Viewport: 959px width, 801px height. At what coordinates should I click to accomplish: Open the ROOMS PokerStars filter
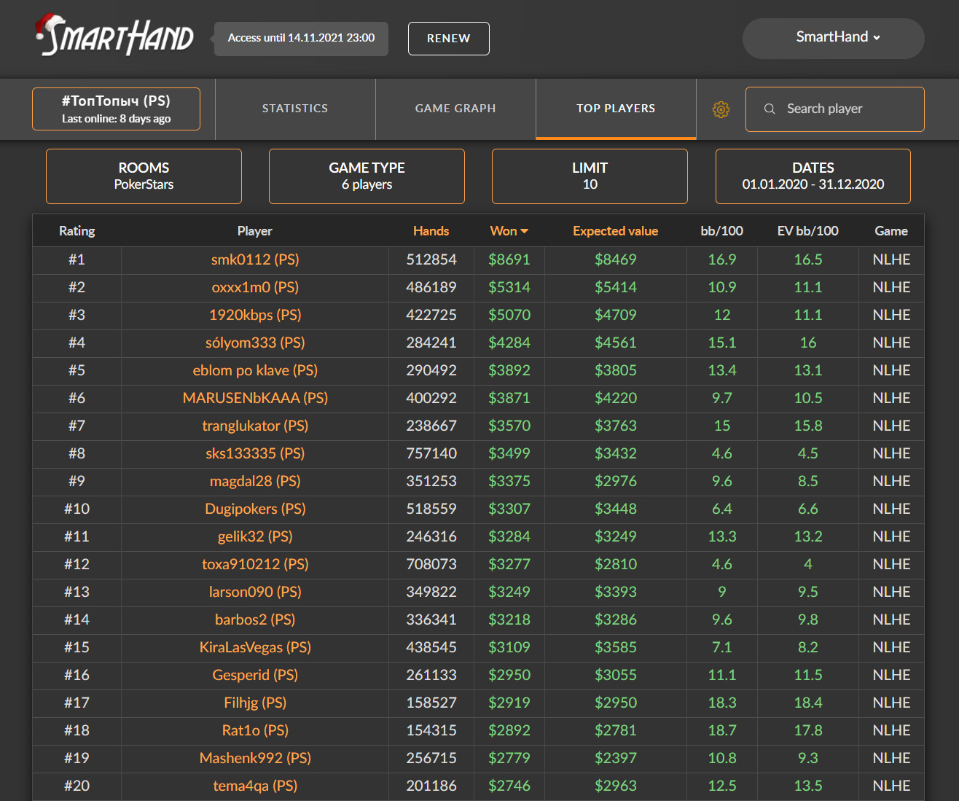tap(144, 176)
